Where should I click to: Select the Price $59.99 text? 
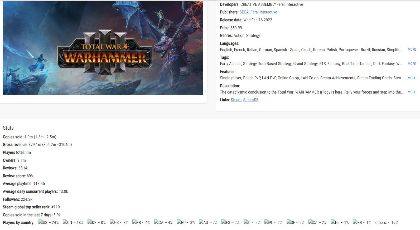point(231,28)
